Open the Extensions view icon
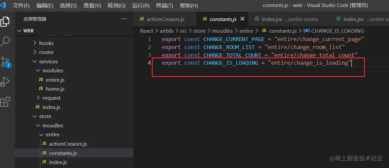The height and width of the screenshot is (168, 389). coord(5,102)
